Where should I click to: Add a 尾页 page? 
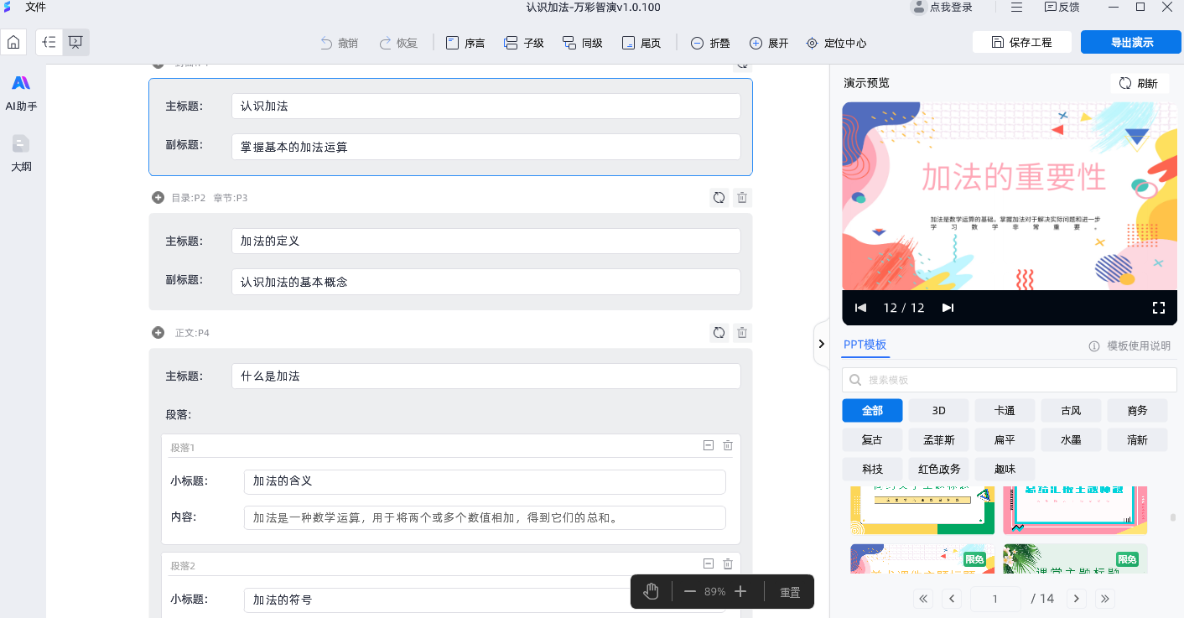click(x=641, y=43)
